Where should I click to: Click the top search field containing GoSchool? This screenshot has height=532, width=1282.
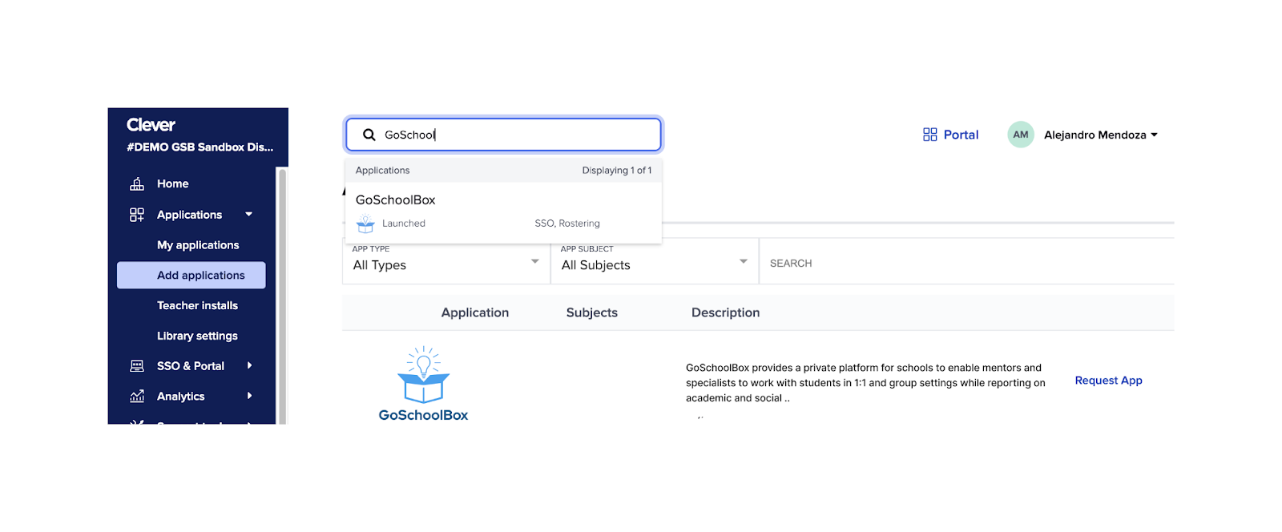tap(504, 135)
